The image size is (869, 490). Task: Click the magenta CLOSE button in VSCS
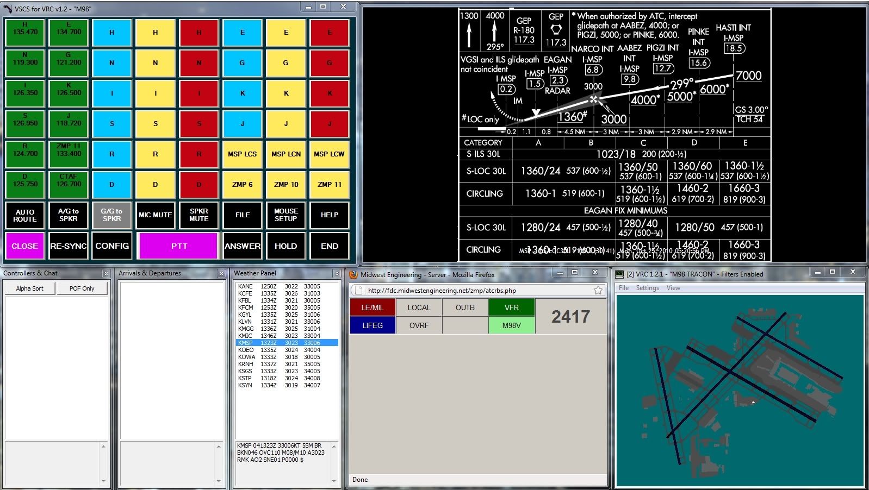(25, 246)
